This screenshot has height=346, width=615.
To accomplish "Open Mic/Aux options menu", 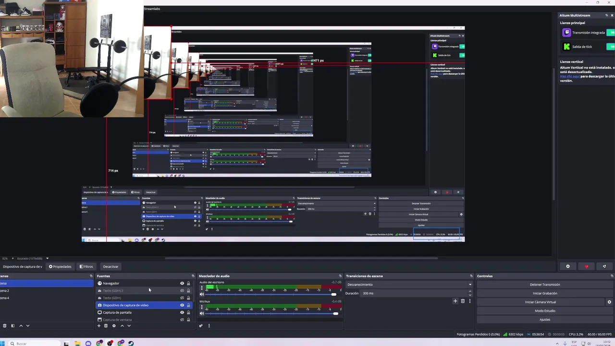I will (202, 307).
